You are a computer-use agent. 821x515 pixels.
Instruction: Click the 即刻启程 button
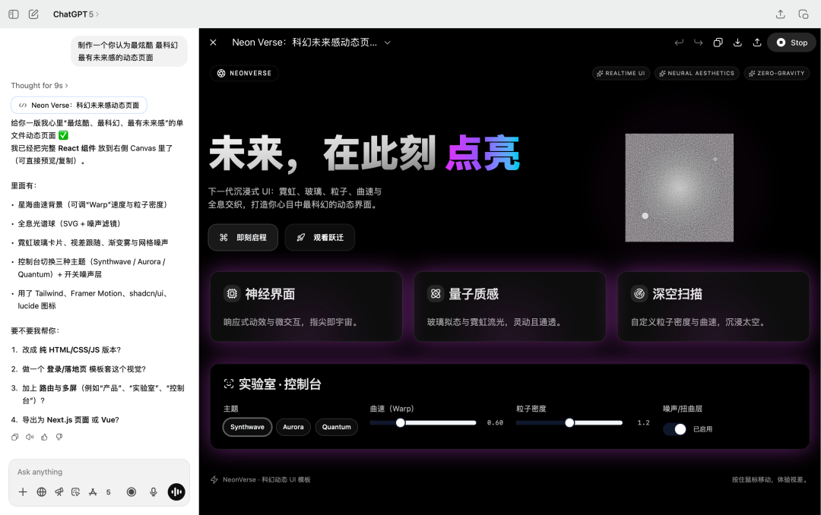click(243, 238)
